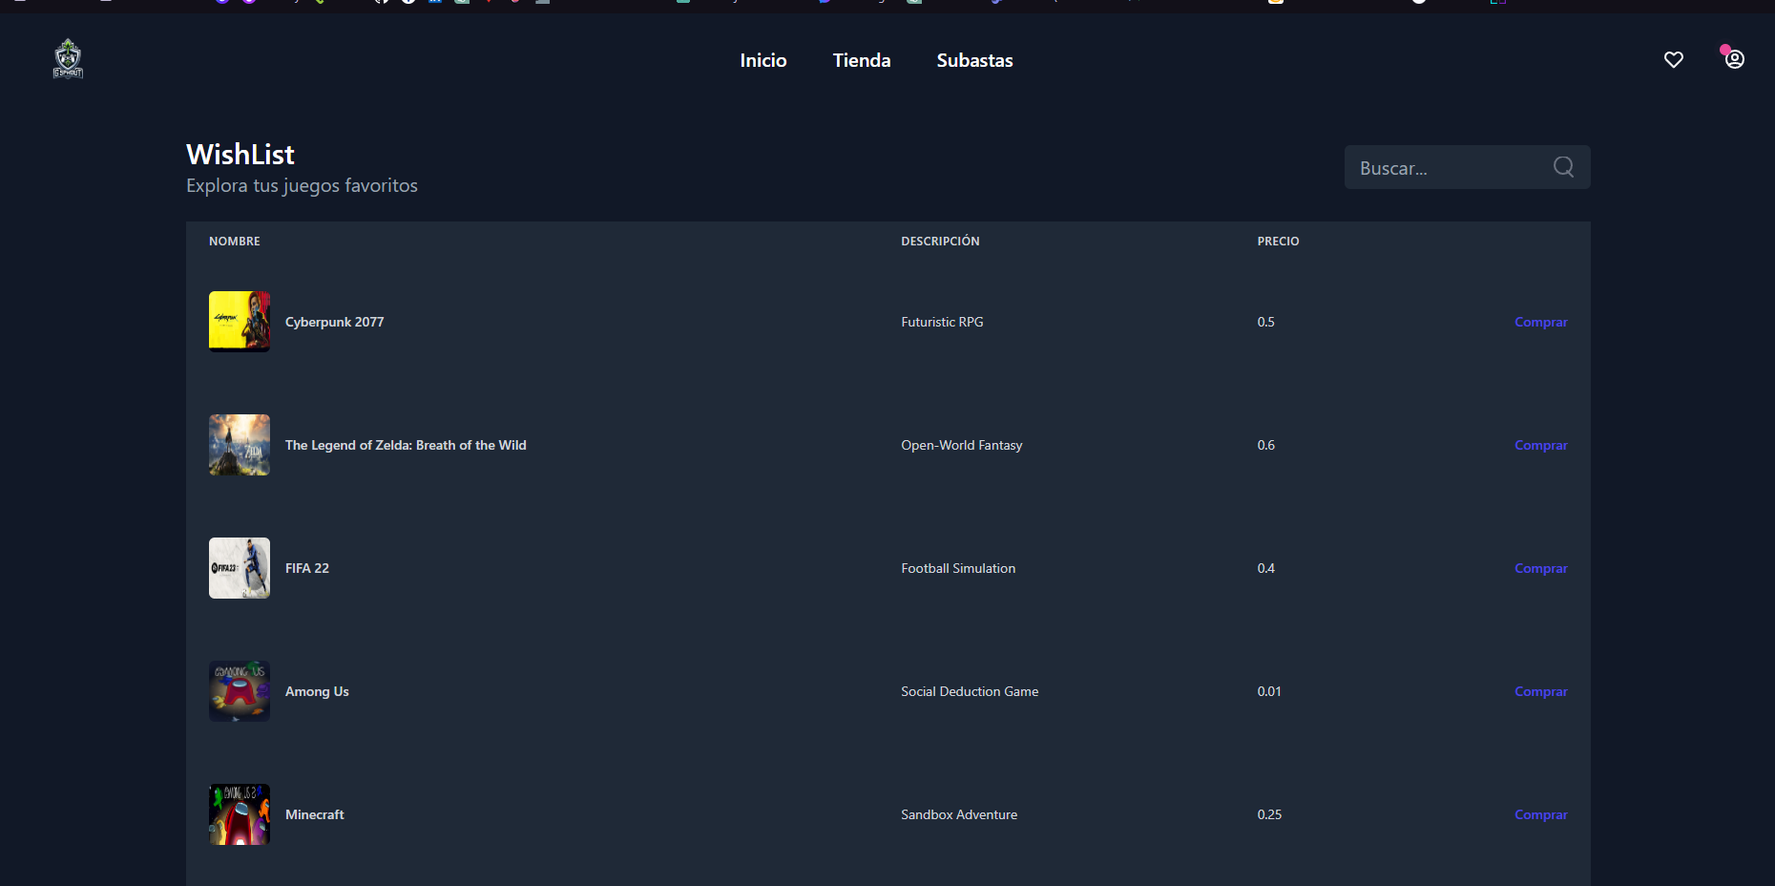Open the FIFA 22 cover thumbnail

click(240, 568)
